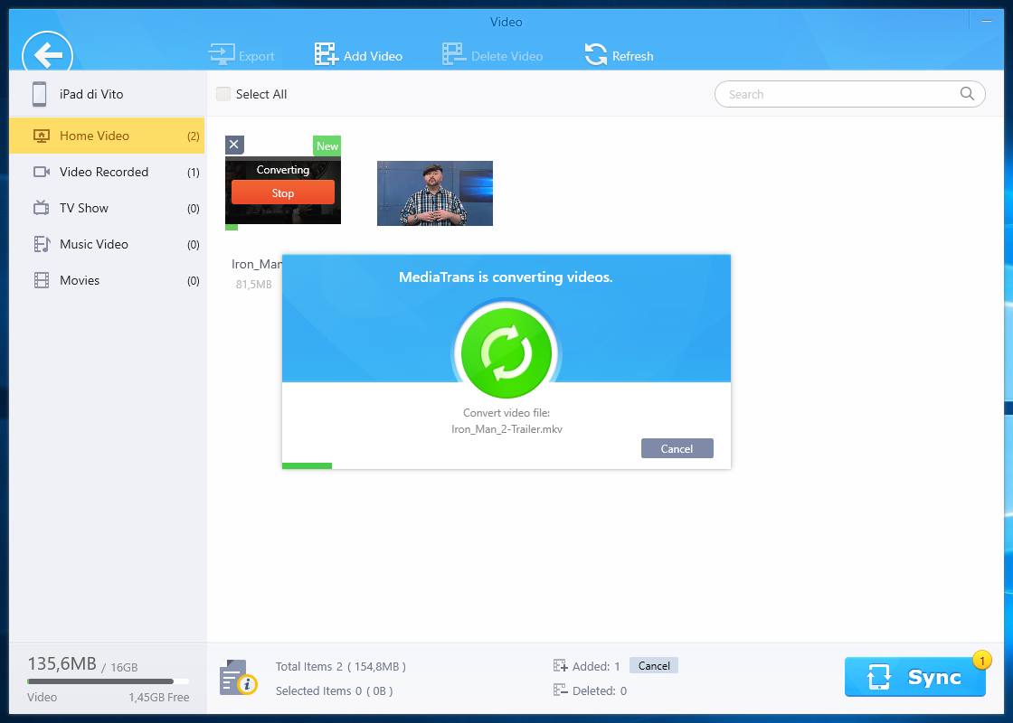The image size is (1013, 723).
Task: Go back using the round arrow button
Action: pyautogui.click(x=47, y=52)
